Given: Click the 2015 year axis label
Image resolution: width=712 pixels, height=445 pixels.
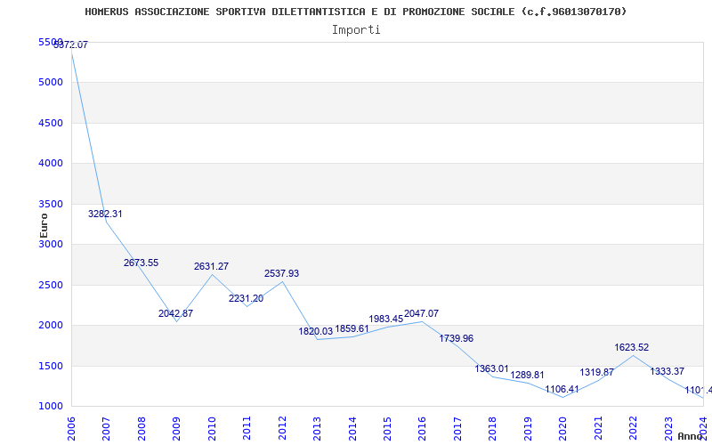Looking at the screenshot, I should [387, 429].
